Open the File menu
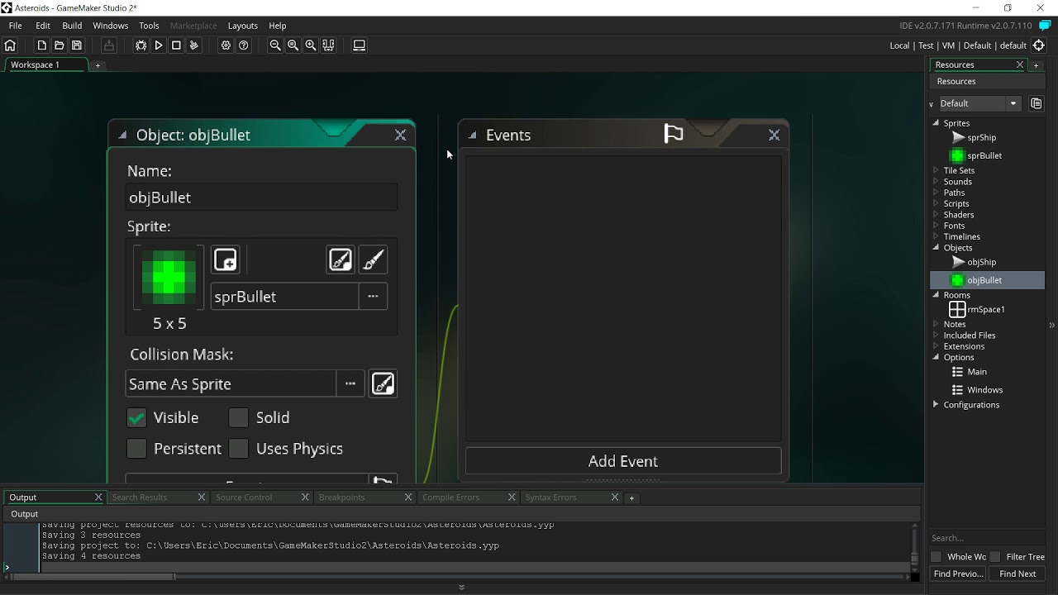Image resolution: width=1058 pixels, height=595 pixels. point(15,26)
